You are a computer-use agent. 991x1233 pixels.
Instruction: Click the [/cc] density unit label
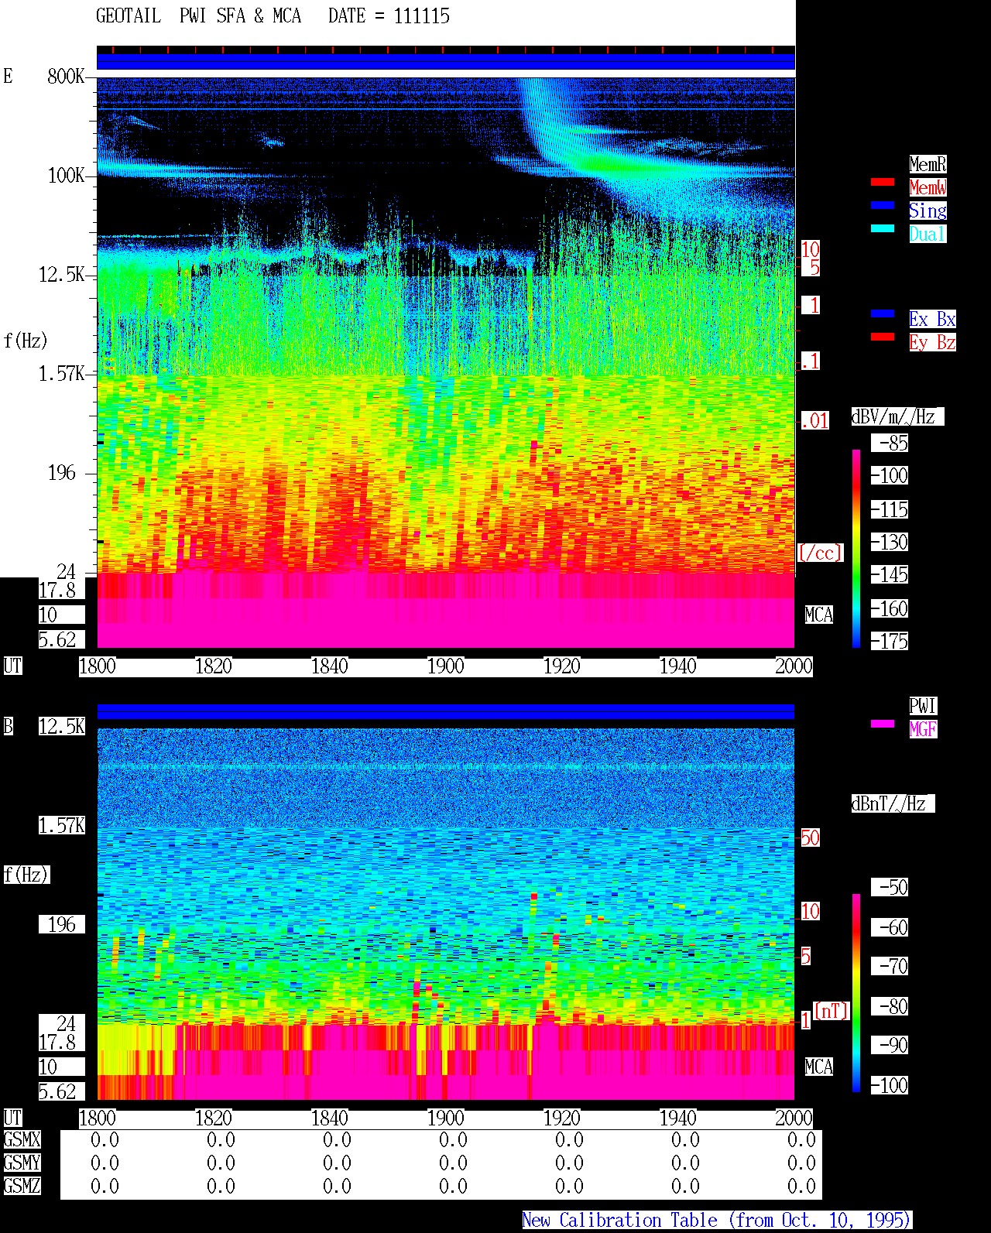pos(820,553)
